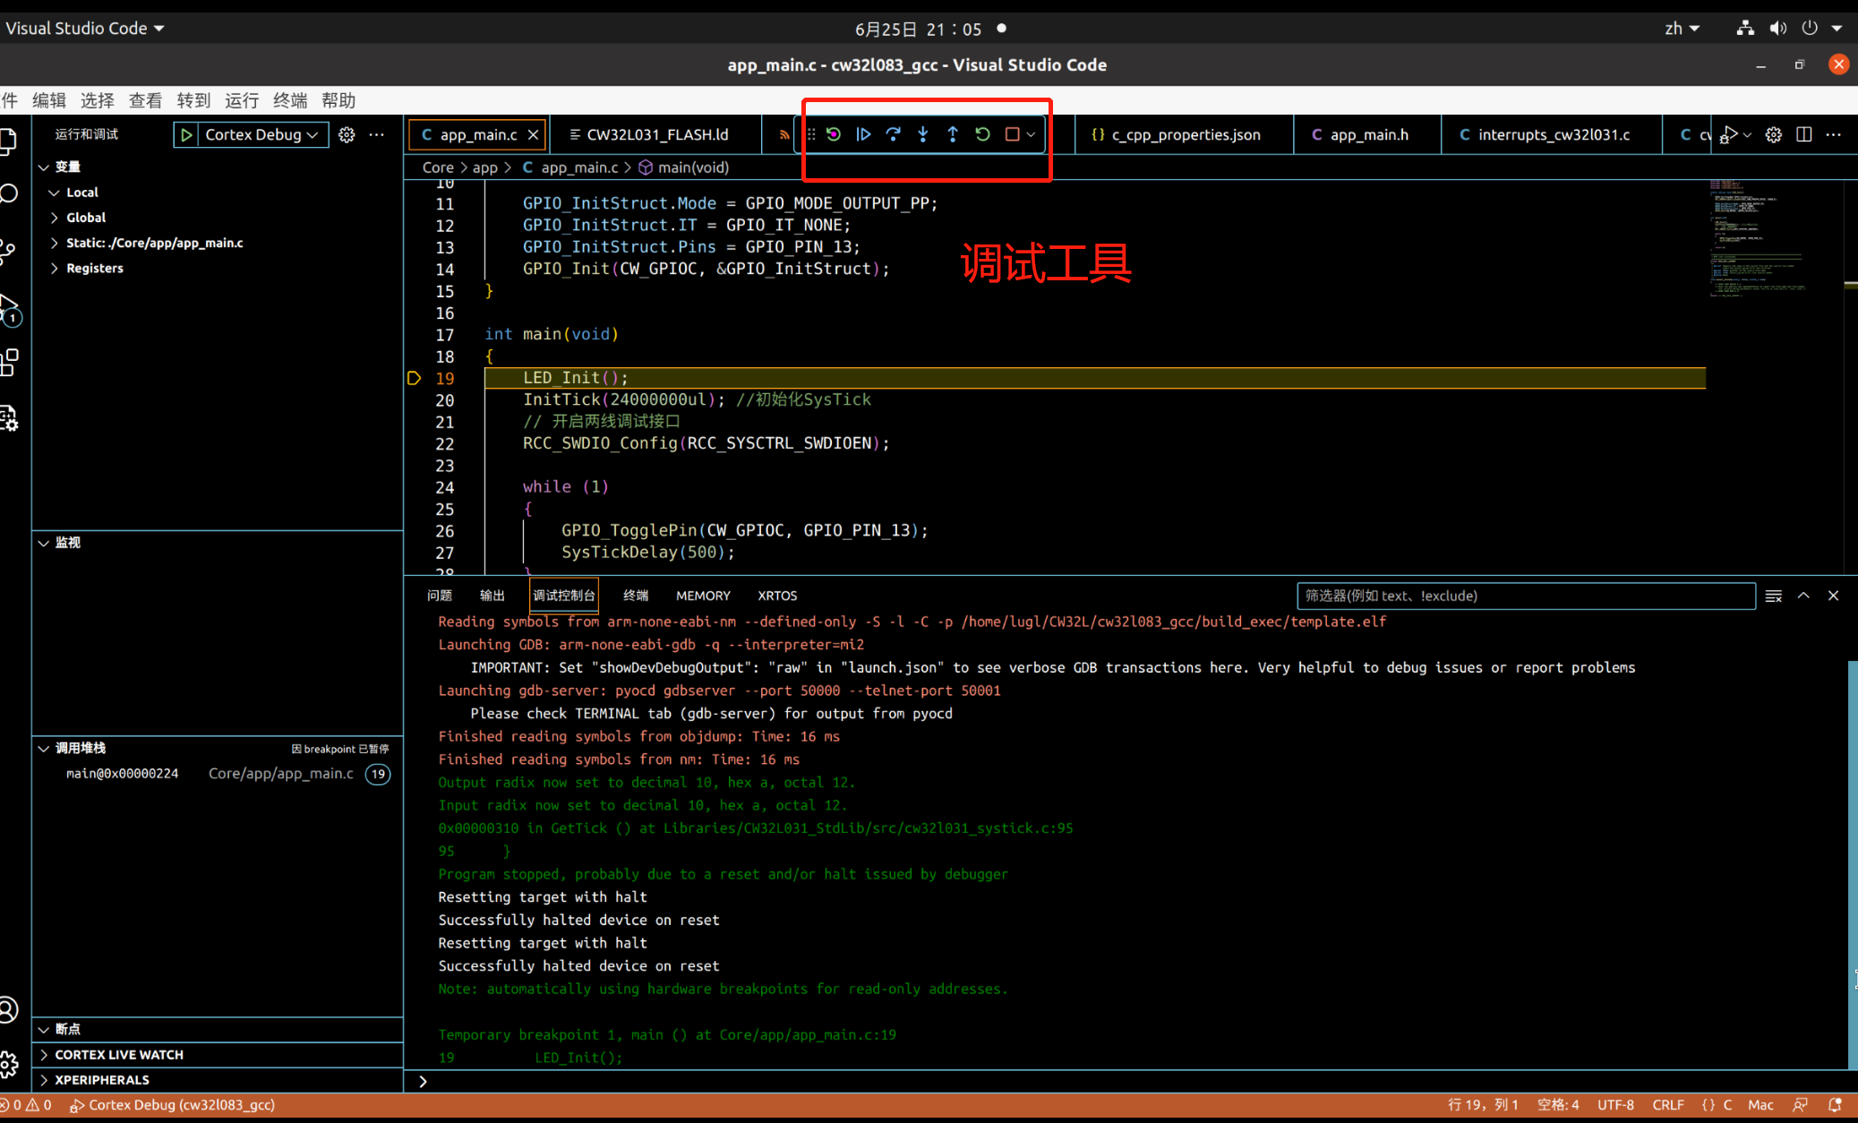Toggle the split editor layout icon

click(x=1803, y=134)
